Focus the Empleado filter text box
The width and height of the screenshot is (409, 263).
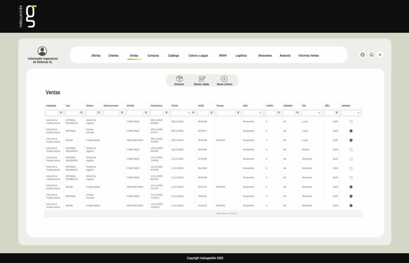52,113
